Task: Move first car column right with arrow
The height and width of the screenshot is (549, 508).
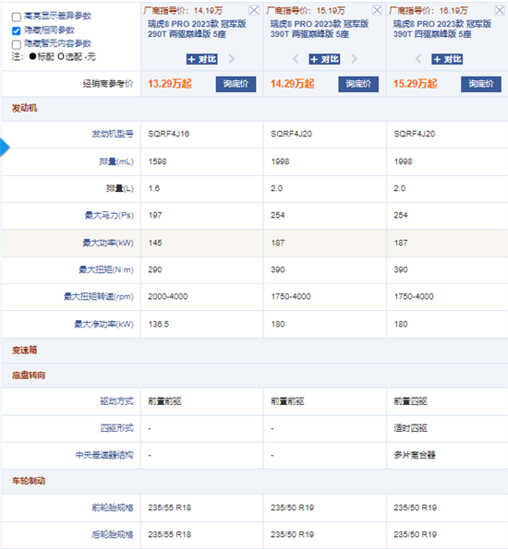Action: point(232,59)
